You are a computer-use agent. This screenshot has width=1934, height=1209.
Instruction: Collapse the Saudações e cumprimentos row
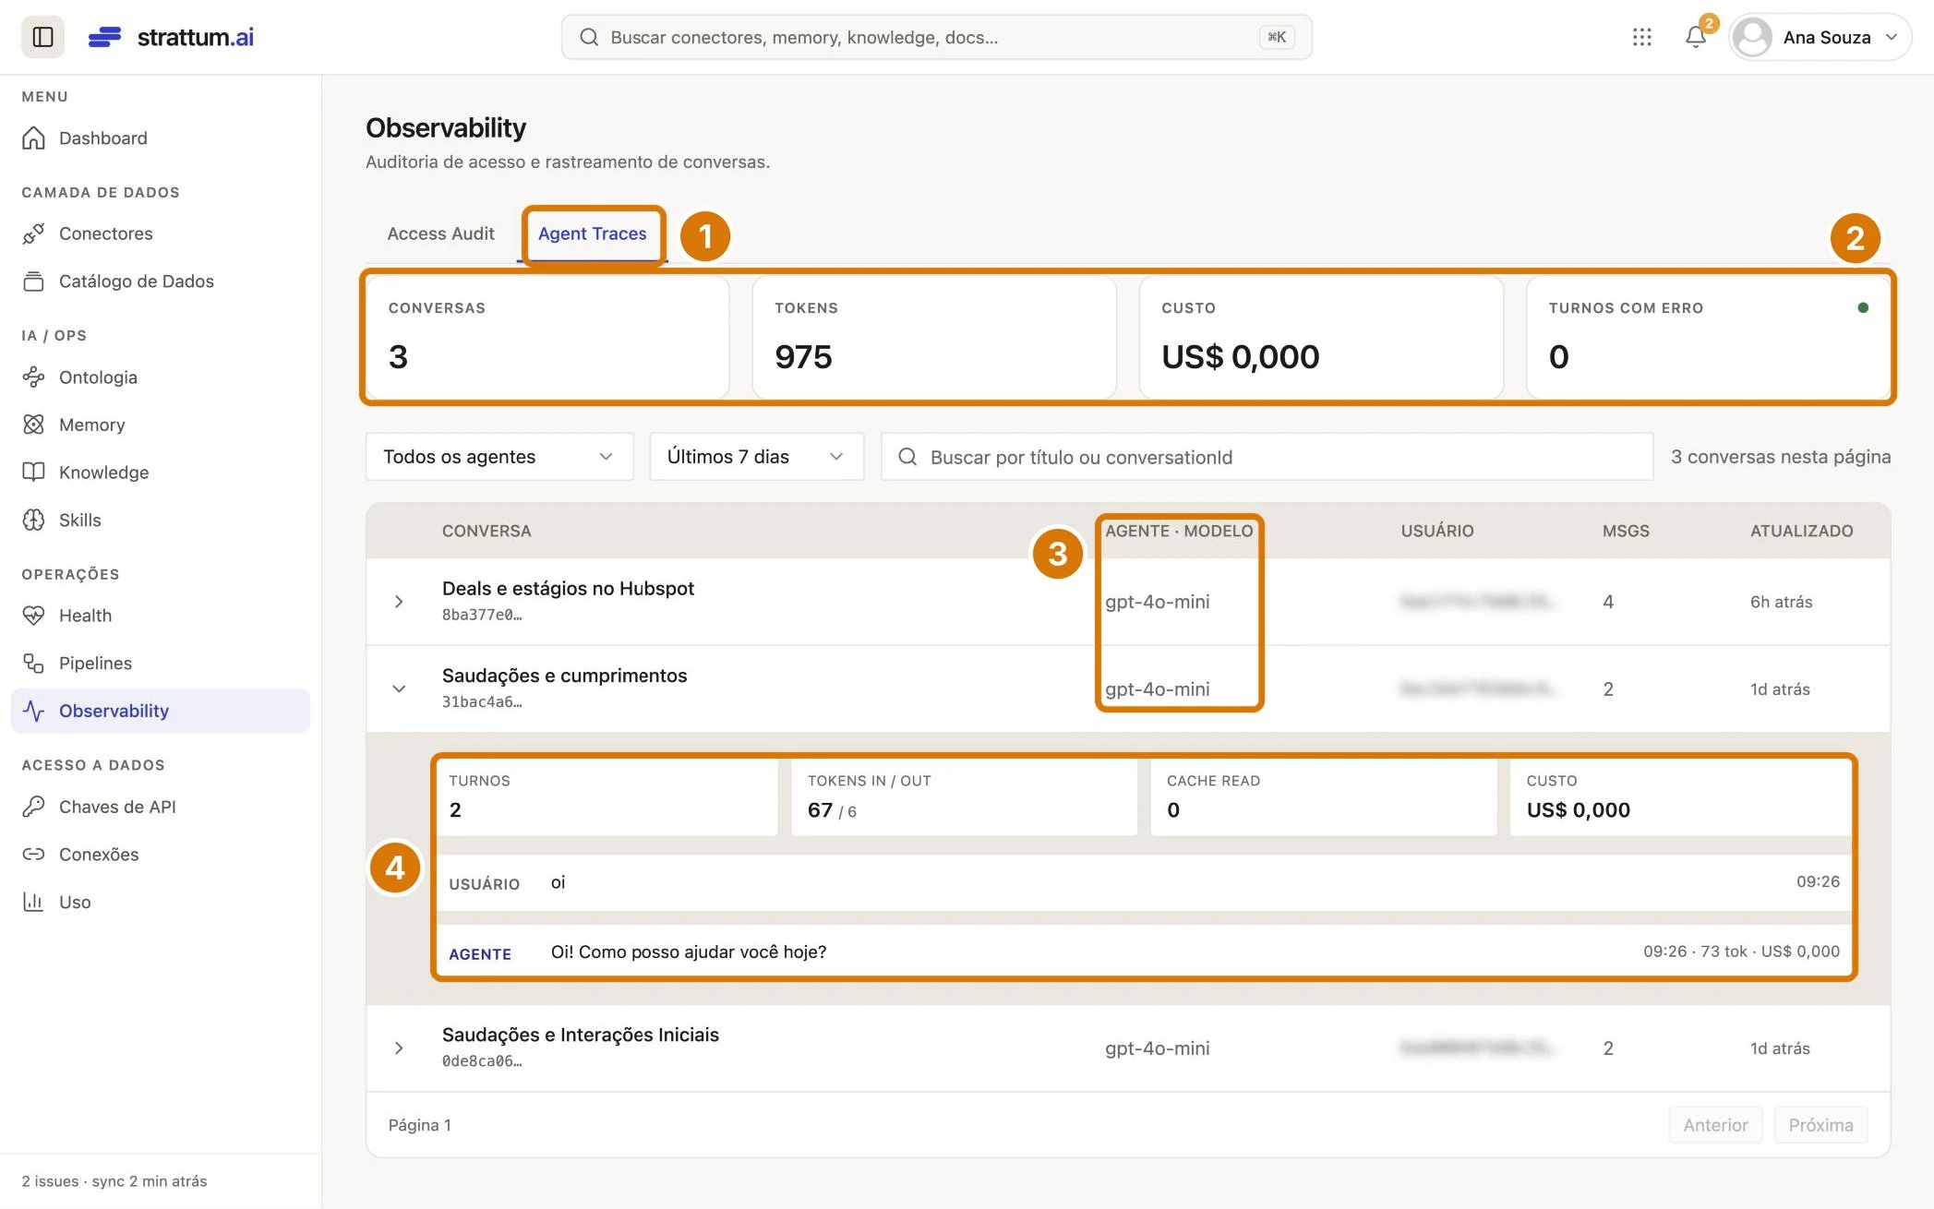(399, 688)
